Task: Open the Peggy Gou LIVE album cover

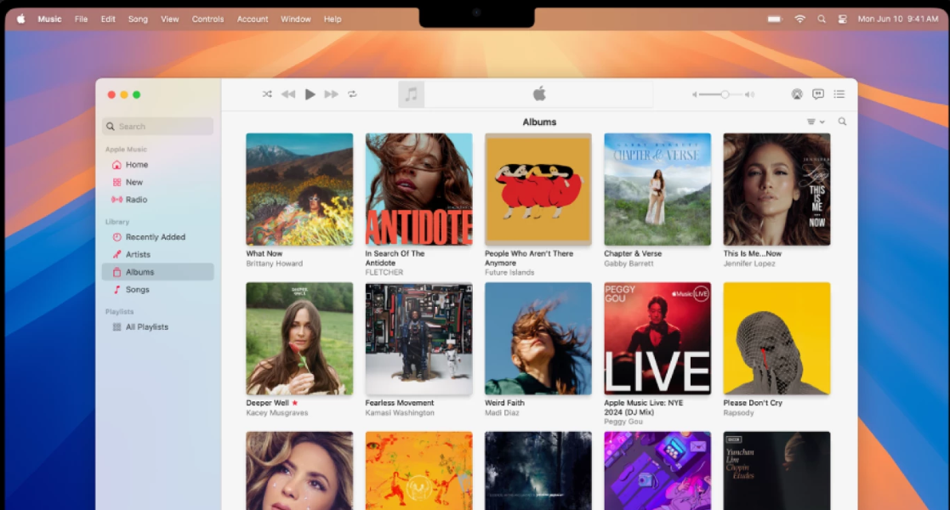Action: coord(657,338)
